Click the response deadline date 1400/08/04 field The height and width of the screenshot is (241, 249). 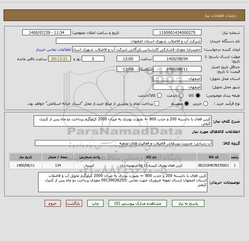(x=177, y=59)
